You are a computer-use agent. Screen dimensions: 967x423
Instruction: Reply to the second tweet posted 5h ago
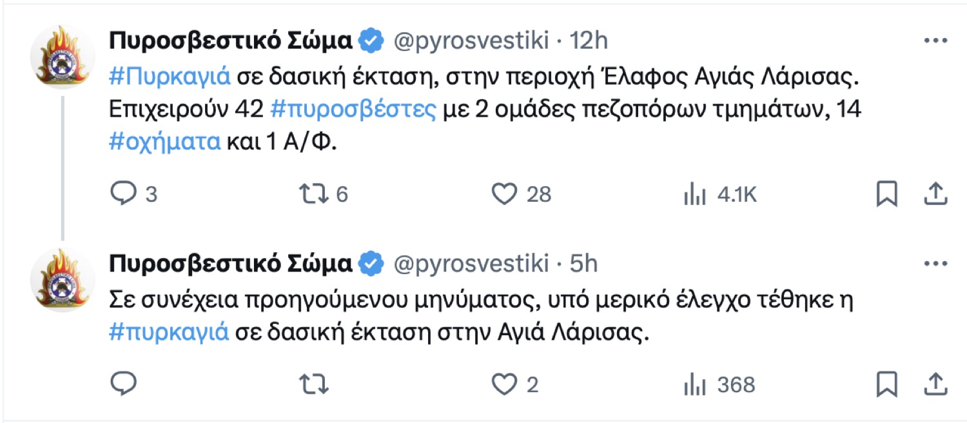click(x=124, y=384)
